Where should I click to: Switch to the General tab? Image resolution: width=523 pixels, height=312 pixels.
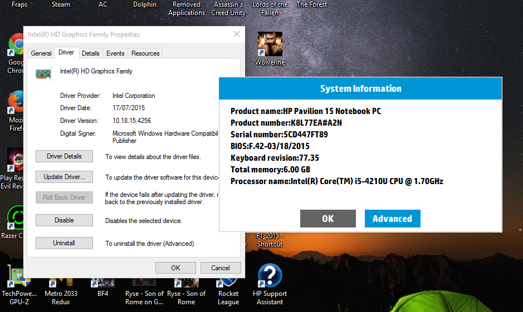tap(41, 53)
